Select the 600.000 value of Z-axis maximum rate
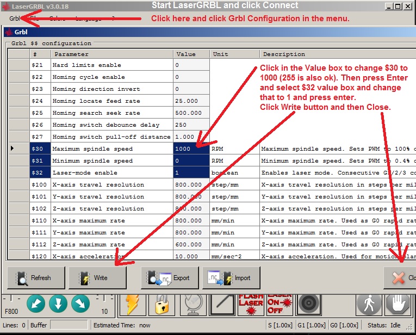This screenshot has width=416, height=335. coord(191,244)
